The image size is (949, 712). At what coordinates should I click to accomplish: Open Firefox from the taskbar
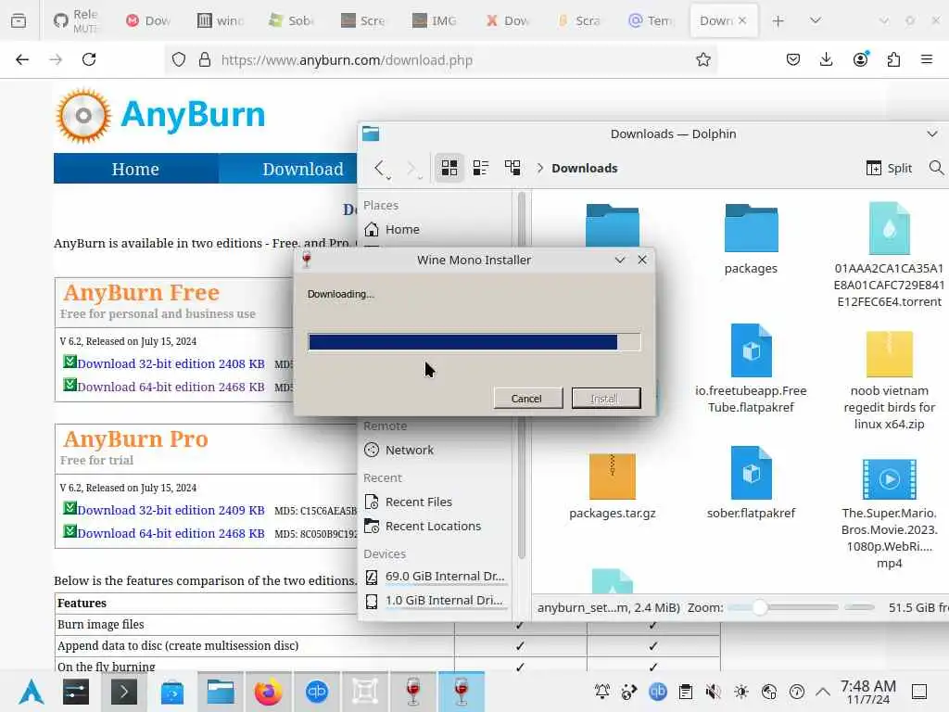click(x=268, y=692)
